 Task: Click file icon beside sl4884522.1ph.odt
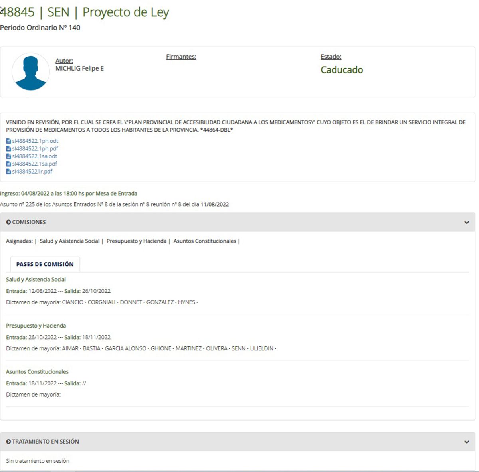tap(8, 141)
